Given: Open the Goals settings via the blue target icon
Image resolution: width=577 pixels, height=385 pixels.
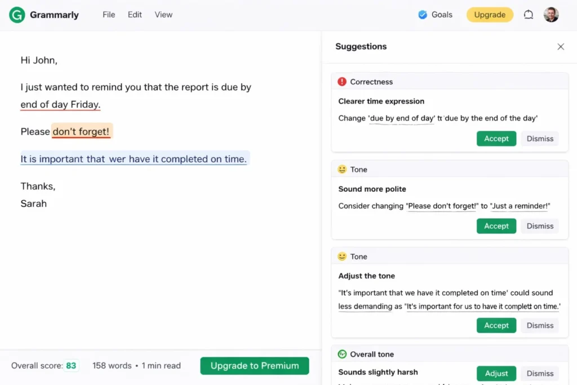Looking at the screenshot, I should (423, 14).
